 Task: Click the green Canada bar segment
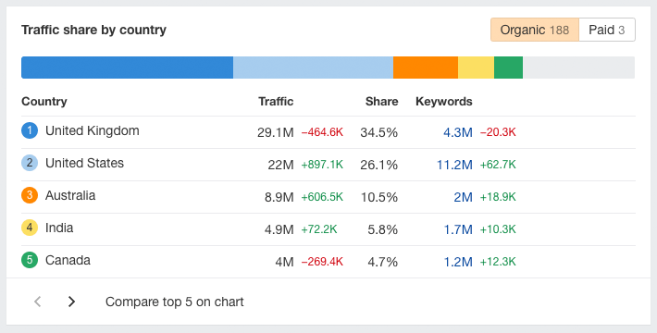pyautogui.click(x=509, y=68)
